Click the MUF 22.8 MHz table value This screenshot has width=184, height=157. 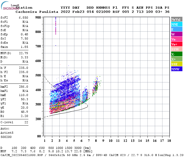(78, 152)
